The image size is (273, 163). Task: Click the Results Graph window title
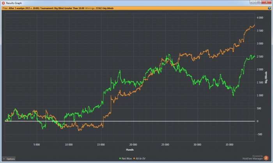coord(14,3)
